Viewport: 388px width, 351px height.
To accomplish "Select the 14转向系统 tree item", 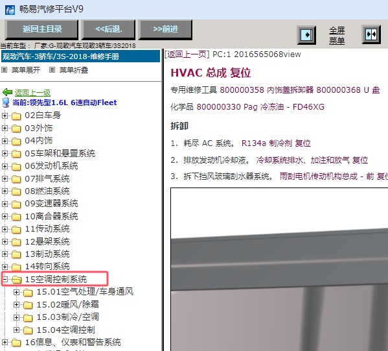I will click(x=47, y=267).
